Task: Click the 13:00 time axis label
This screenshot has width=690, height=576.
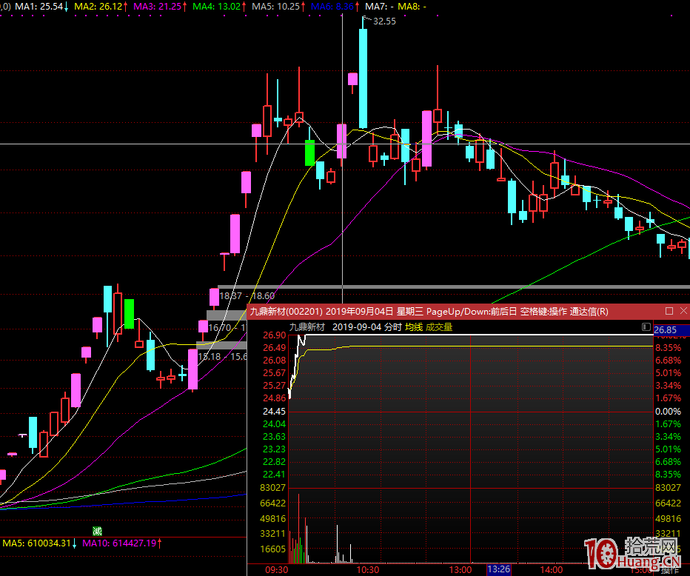Action: tap(460, 570)
